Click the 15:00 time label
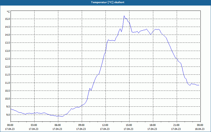The height and width of the screenshot is (132, 211). pos(129,125)
